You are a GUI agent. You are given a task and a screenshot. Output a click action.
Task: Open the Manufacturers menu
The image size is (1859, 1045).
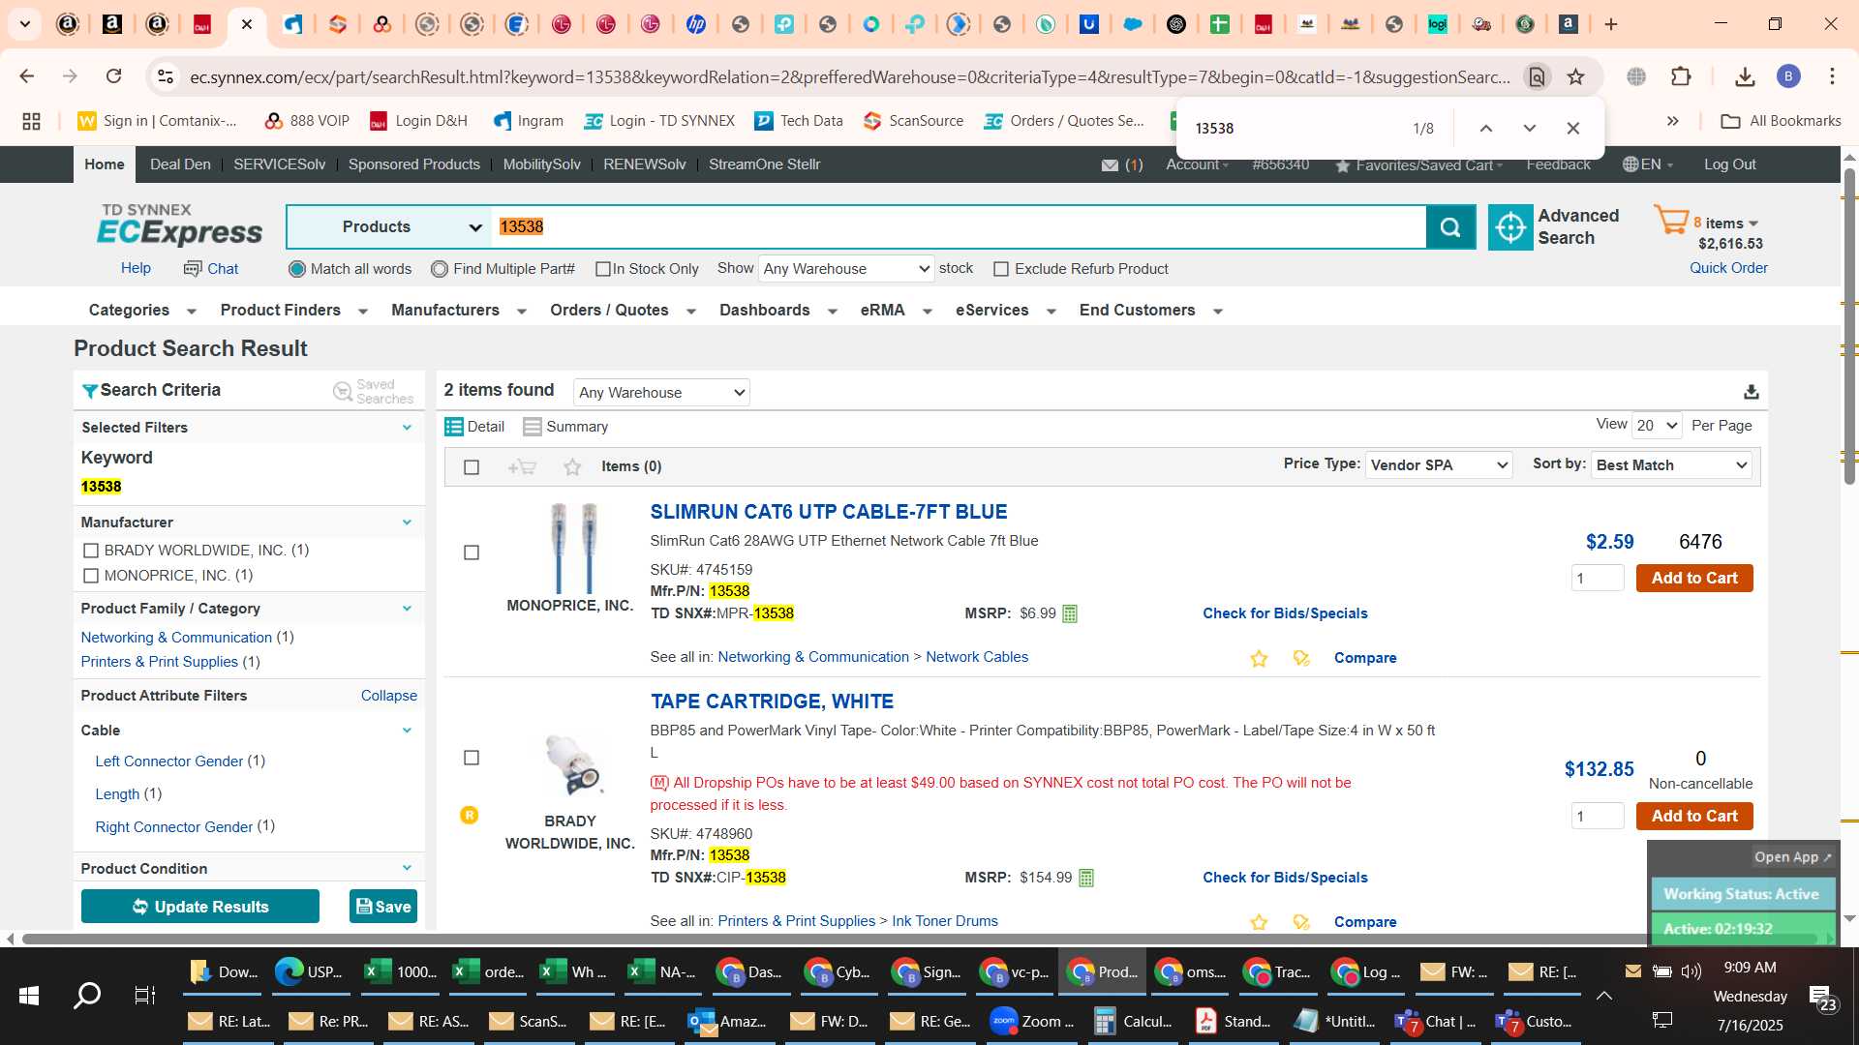coord(458,311)
